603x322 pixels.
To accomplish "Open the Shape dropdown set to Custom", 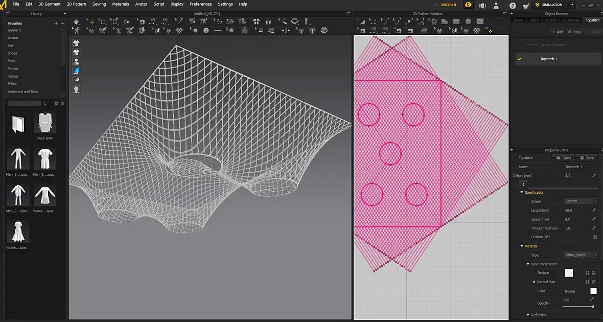I will pos(581,201).
